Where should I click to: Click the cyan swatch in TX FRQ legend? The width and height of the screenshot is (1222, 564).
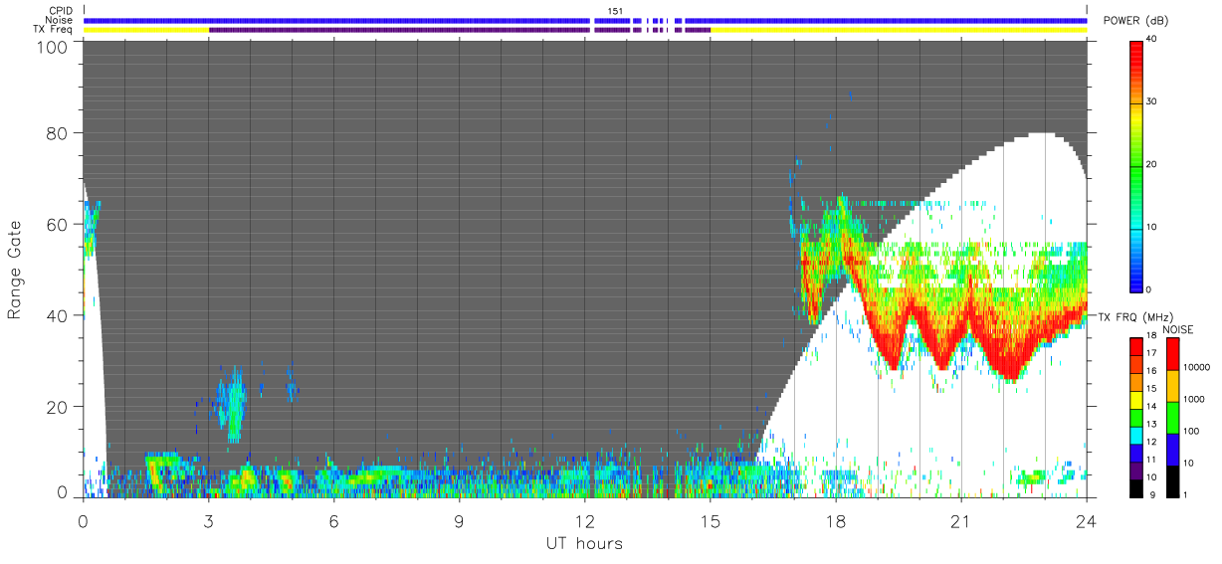[x=1137, y=434]
